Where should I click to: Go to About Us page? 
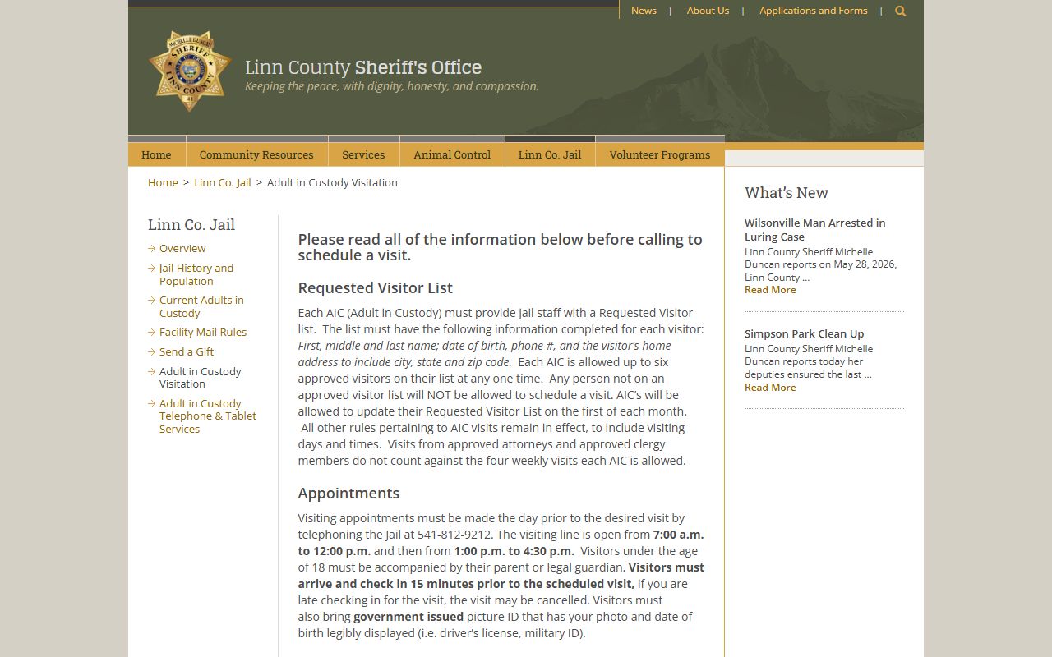click(x=708, y=11)
